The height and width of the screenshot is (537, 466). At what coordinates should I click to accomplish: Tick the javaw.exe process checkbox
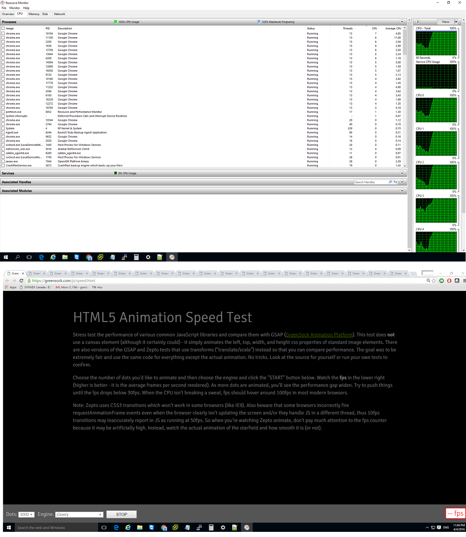pos(3,161)
